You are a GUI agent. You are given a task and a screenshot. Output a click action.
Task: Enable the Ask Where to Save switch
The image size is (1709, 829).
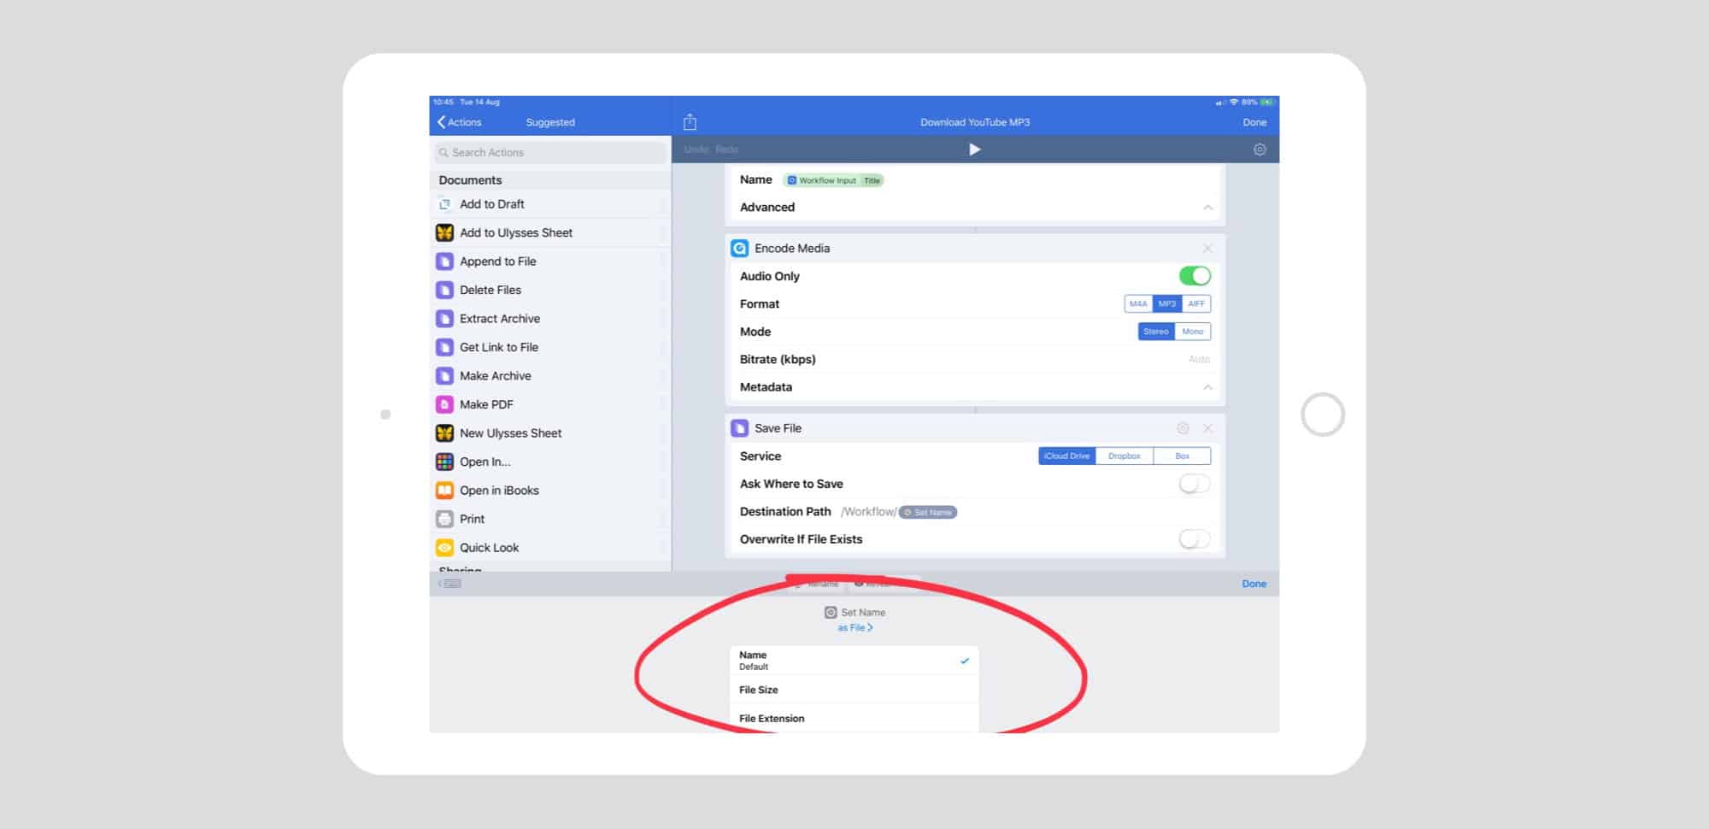[1195, 484]
